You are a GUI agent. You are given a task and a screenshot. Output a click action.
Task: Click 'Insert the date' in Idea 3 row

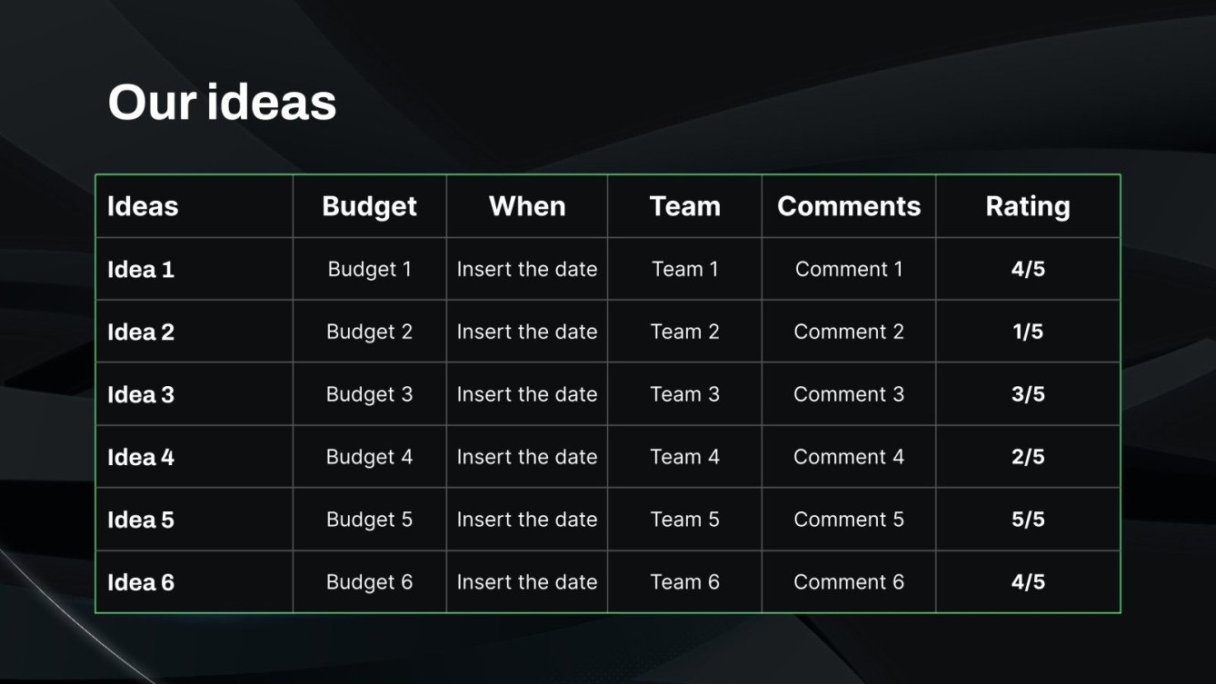coord(527,394)
